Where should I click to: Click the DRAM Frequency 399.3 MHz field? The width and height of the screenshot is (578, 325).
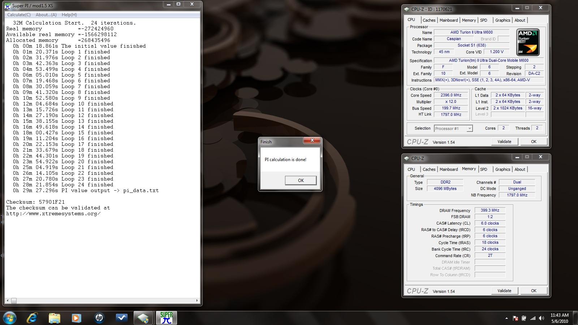pos(490,210)
